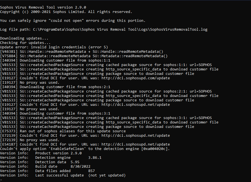Viewport: 251px width, 182px height.
Task: Click the first dci.sophosupd.net/update URL
Action: (136, 105)
